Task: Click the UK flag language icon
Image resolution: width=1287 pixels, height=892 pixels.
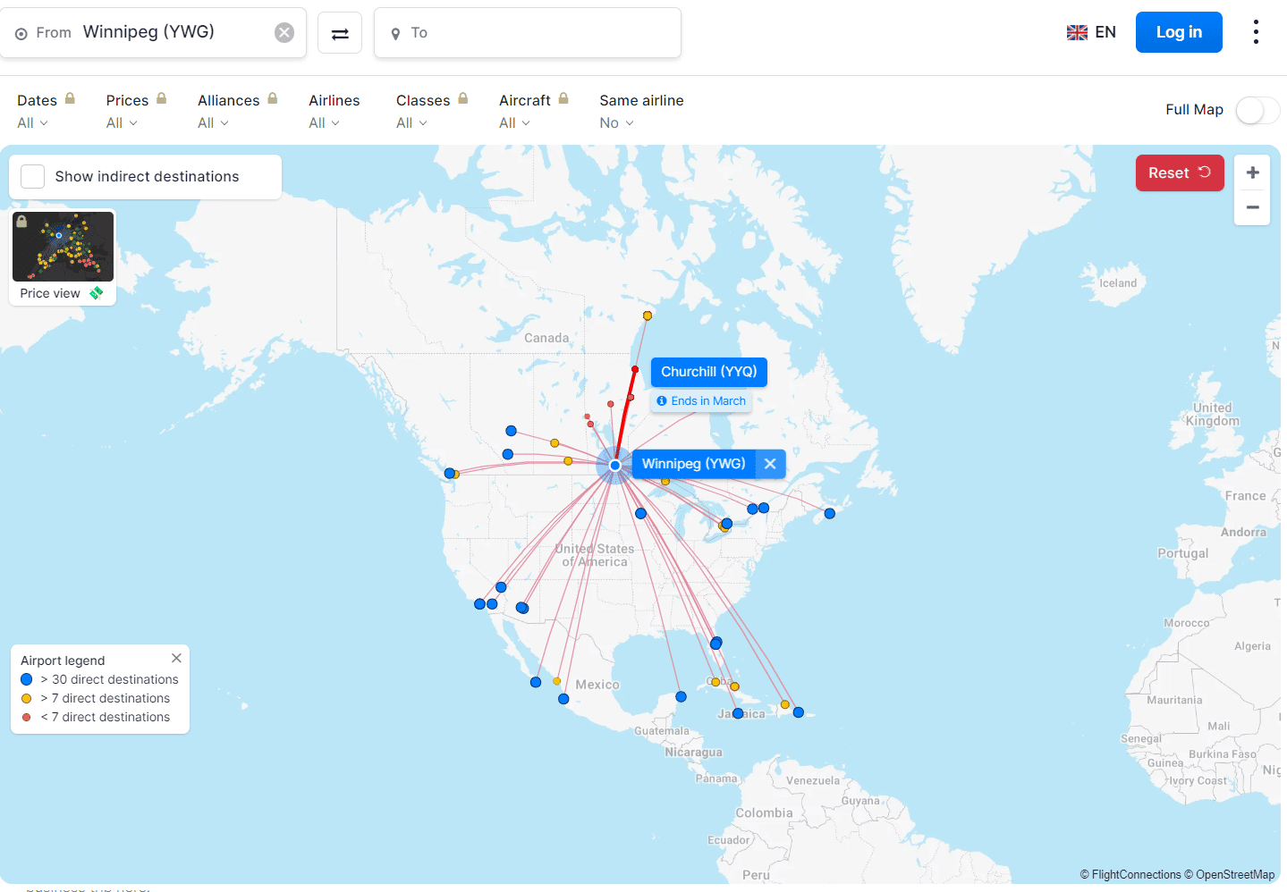Action: (1077, 33)
